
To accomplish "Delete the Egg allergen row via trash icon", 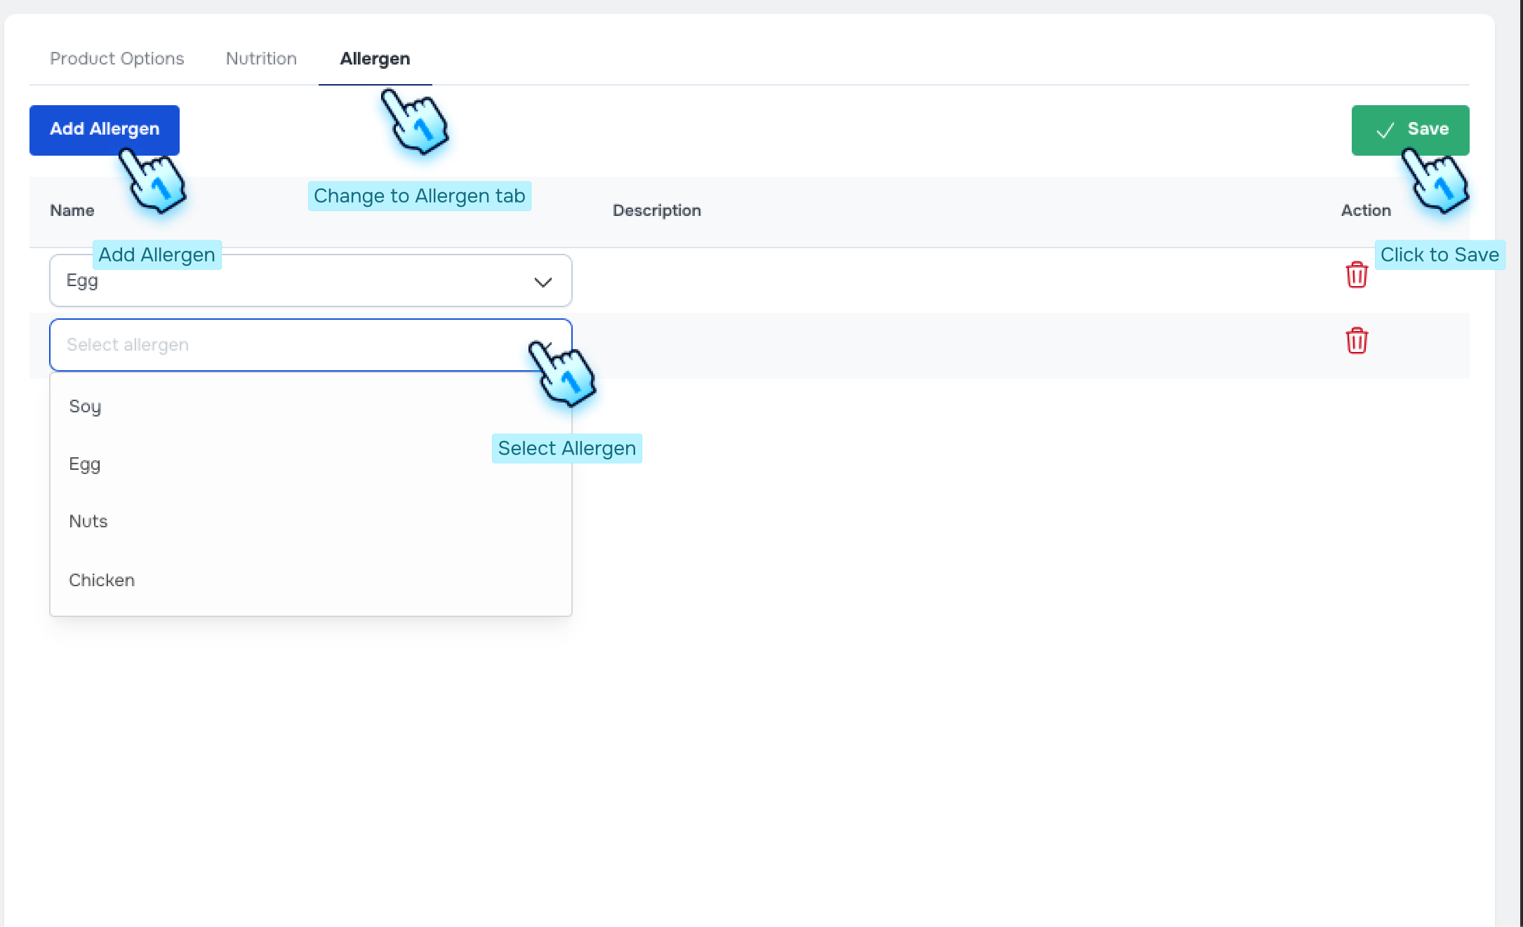I will tap(1357, 276).
